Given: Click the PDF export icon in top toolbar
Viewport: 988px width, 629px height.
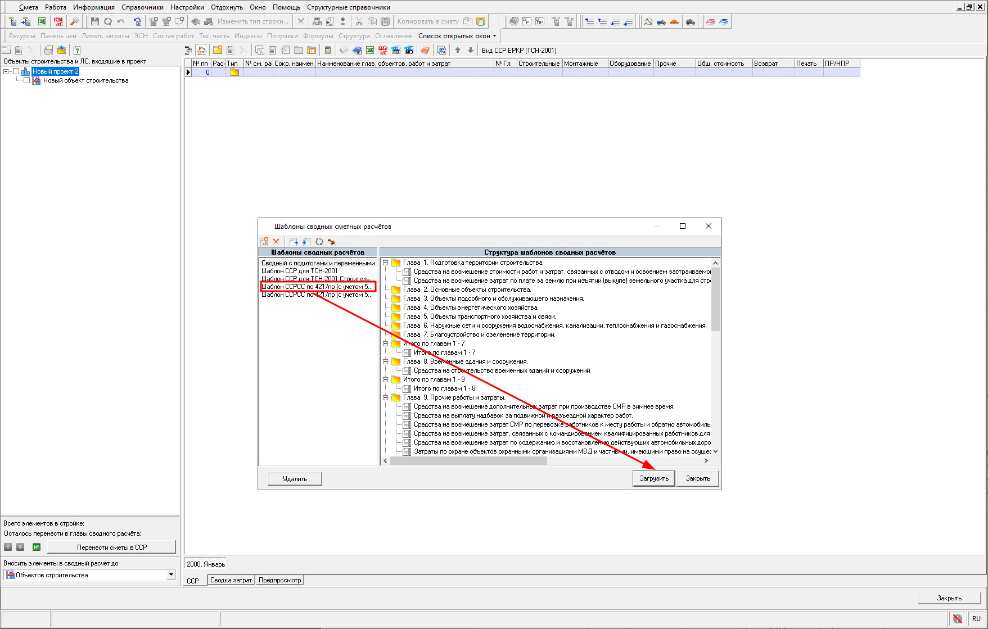Looking at the screenshot, I should pyautogui.click(x=58, y=21).
